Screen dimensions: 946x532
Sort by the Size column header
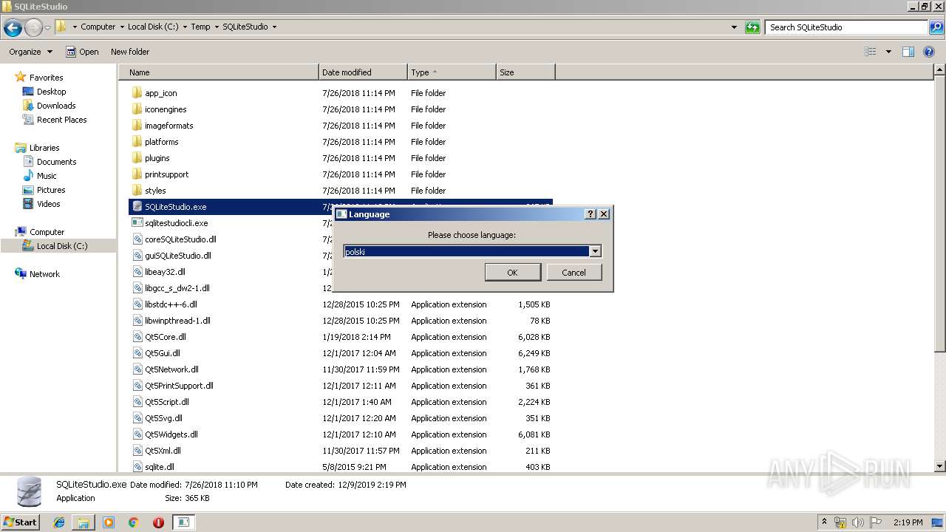pyautogui.click(x=525, y=72)
